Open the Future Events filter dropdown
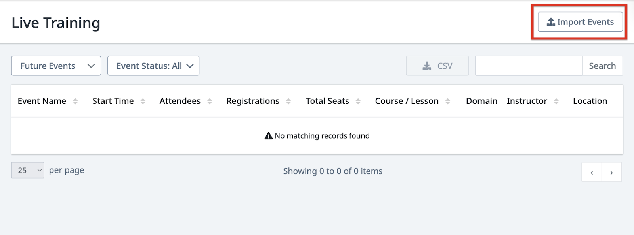634x235 pixels. click(56, 66)
